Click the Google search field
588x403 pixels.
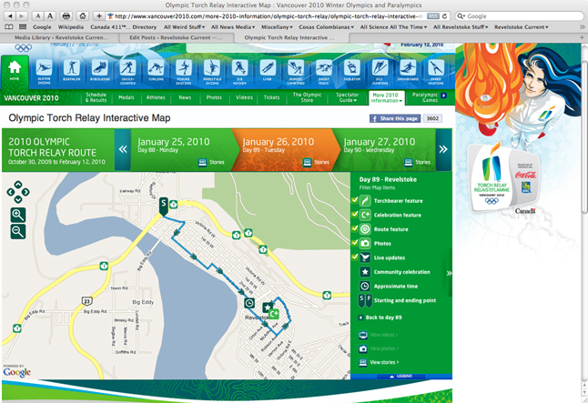coord(520,16)
